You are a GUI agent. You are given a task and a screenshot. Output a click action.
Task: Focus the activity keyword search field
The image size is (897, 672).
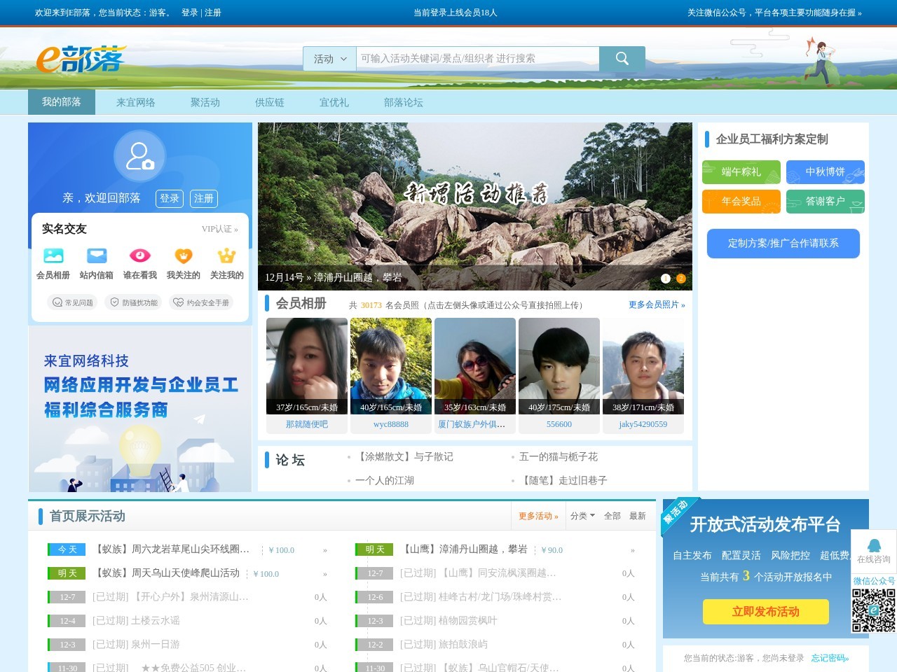478,59
